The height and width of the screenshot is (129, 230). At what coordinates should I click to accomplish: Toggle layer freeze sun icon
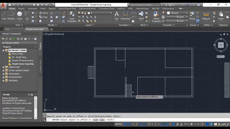82,13
